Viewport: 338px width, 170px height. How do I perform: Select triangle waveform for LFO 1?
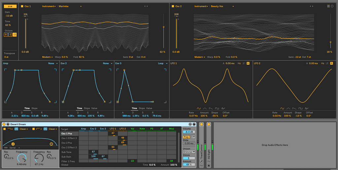pyautogui.click(x=205, y=108)
